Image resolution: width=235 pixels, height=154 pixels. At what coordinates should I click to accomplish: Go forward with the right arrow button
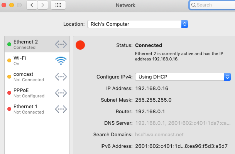(43, 5)
